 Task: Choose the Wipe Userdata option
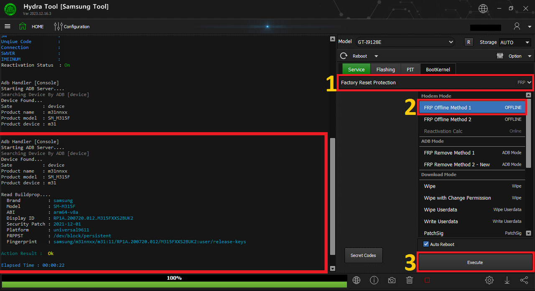pyautogui.click(x=472, y=209)
